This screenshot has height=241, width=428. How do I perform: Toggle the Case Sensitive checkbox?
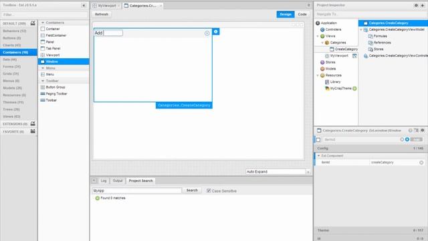tap(209, 191)
